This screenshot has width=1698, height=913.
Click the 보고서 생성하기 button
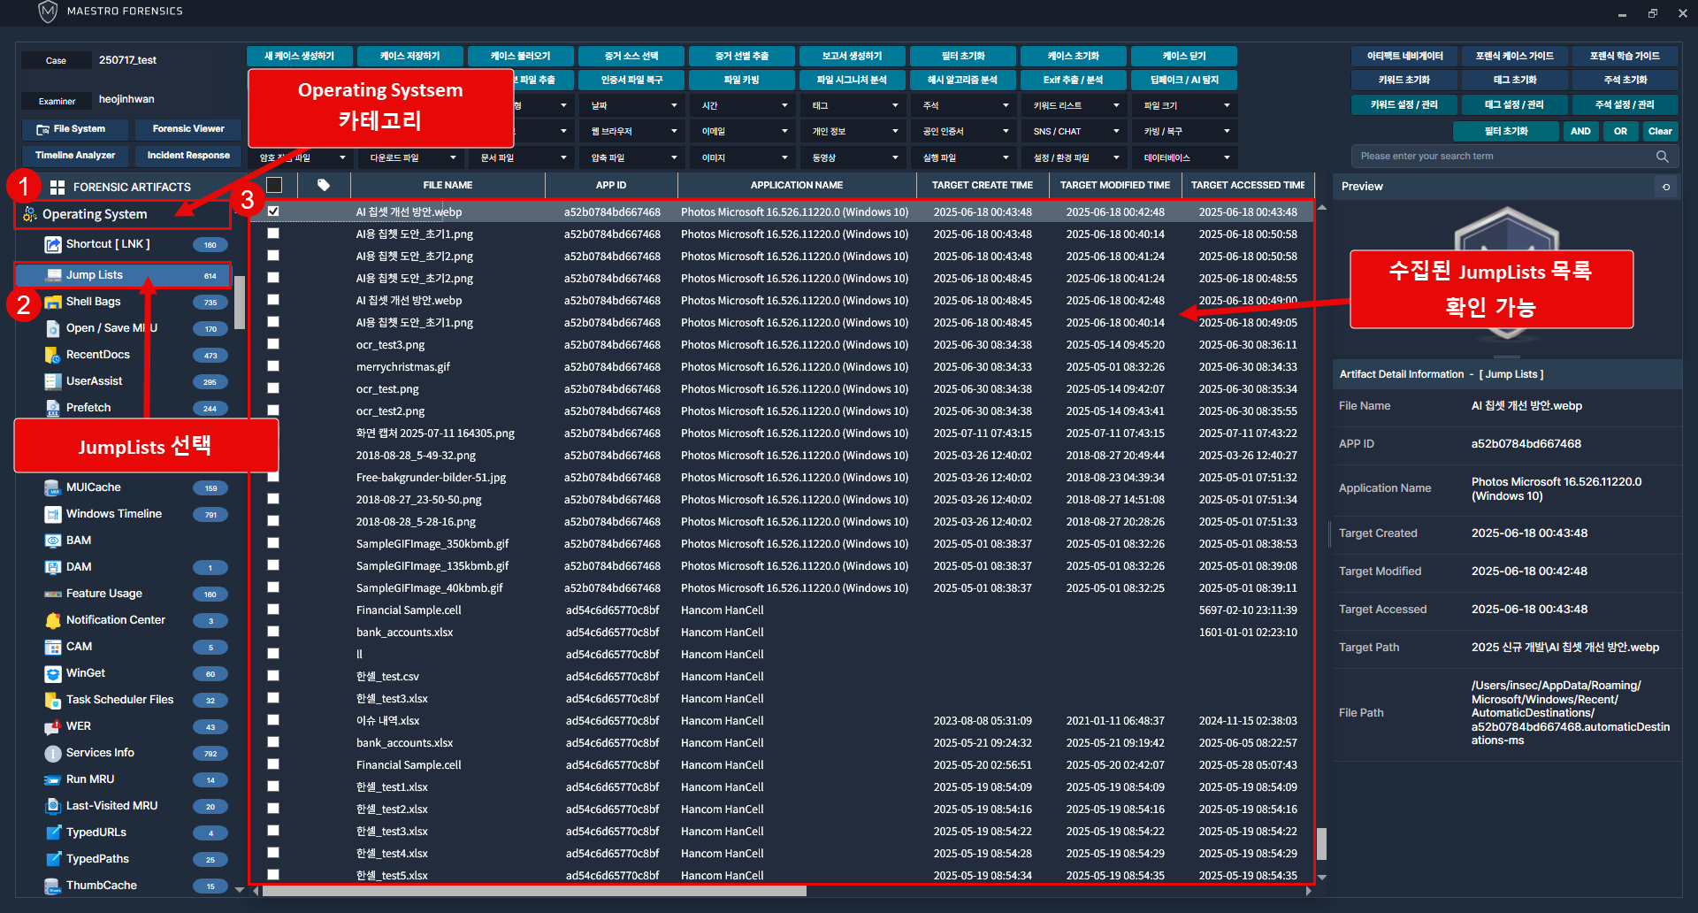(852, 56)
